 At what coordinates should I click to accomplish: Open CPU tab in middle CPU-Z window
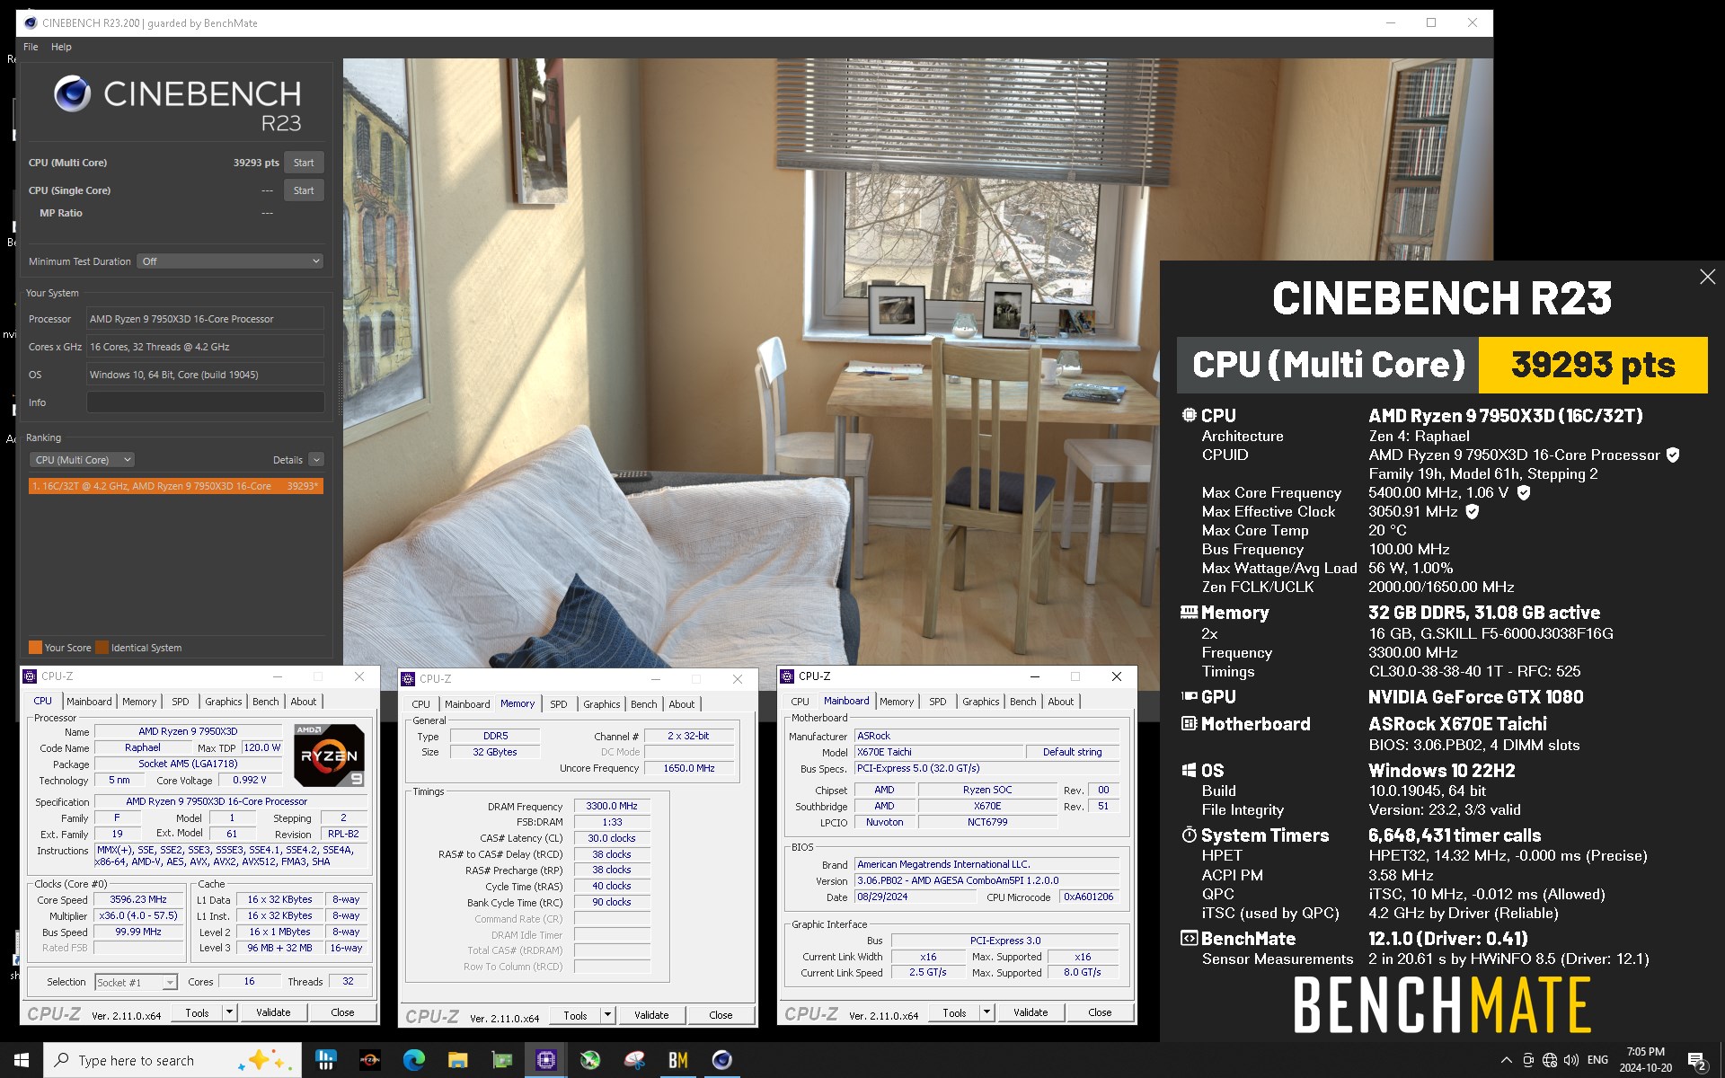point(421,704)
